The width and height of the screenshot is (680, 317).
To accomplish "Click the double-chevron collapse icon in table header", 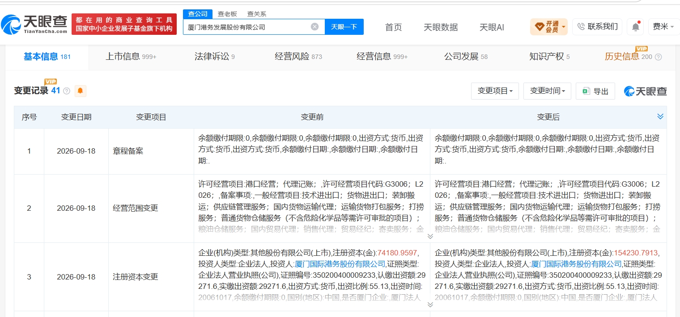I will click(x=660, y=117).
